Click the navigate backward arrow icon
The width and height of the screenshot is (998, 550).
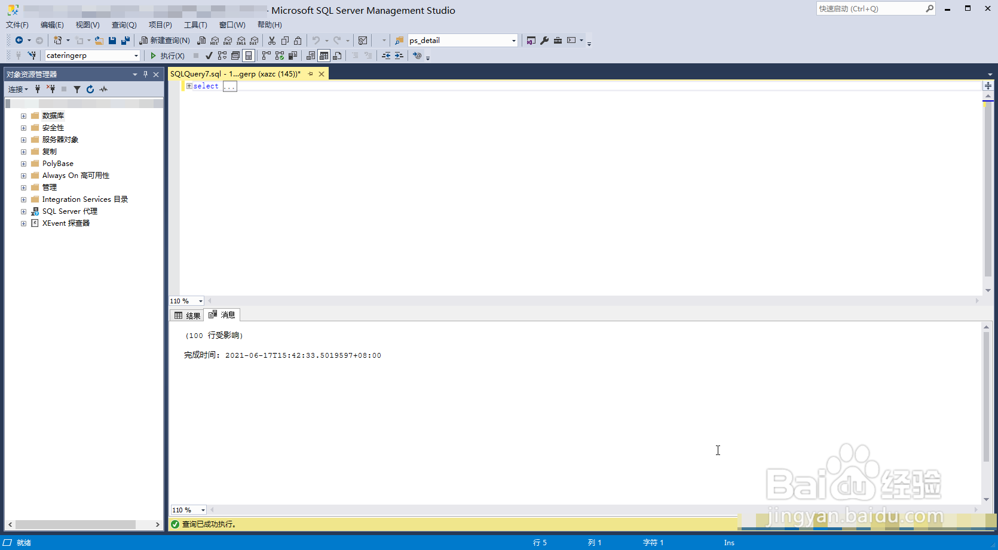coord(19,40)
